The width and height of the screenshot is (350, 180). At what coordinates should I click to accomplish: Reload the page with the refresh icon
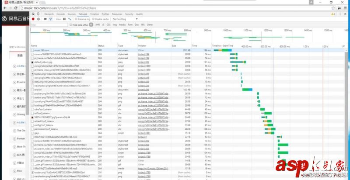pos(16,8)
